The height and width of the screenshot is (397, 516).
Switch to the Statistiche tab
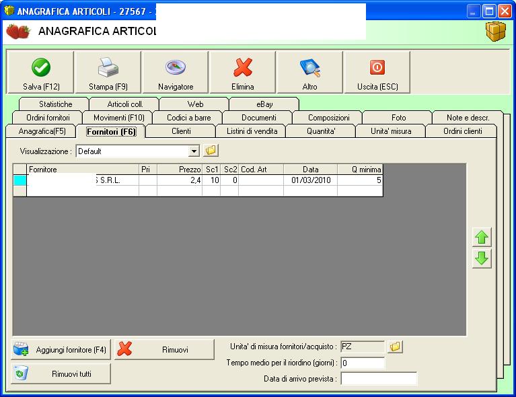click(x=55, y=104)
